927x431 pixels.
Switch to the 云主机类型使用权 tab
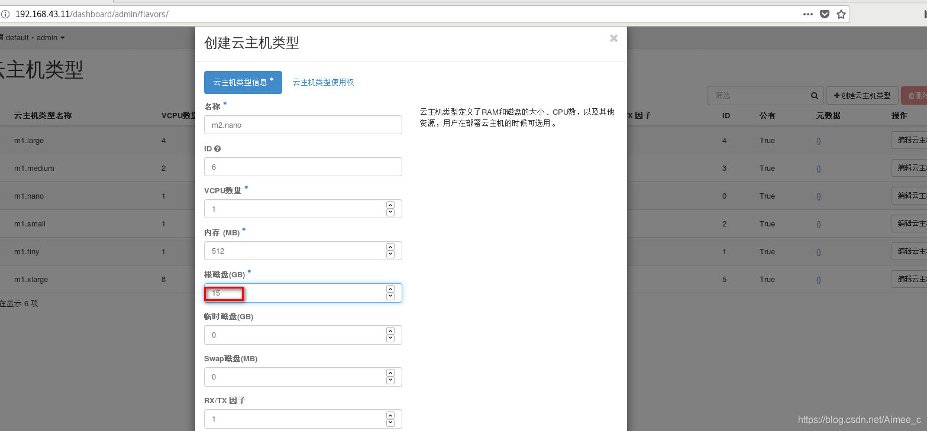(x=323, y=82)
